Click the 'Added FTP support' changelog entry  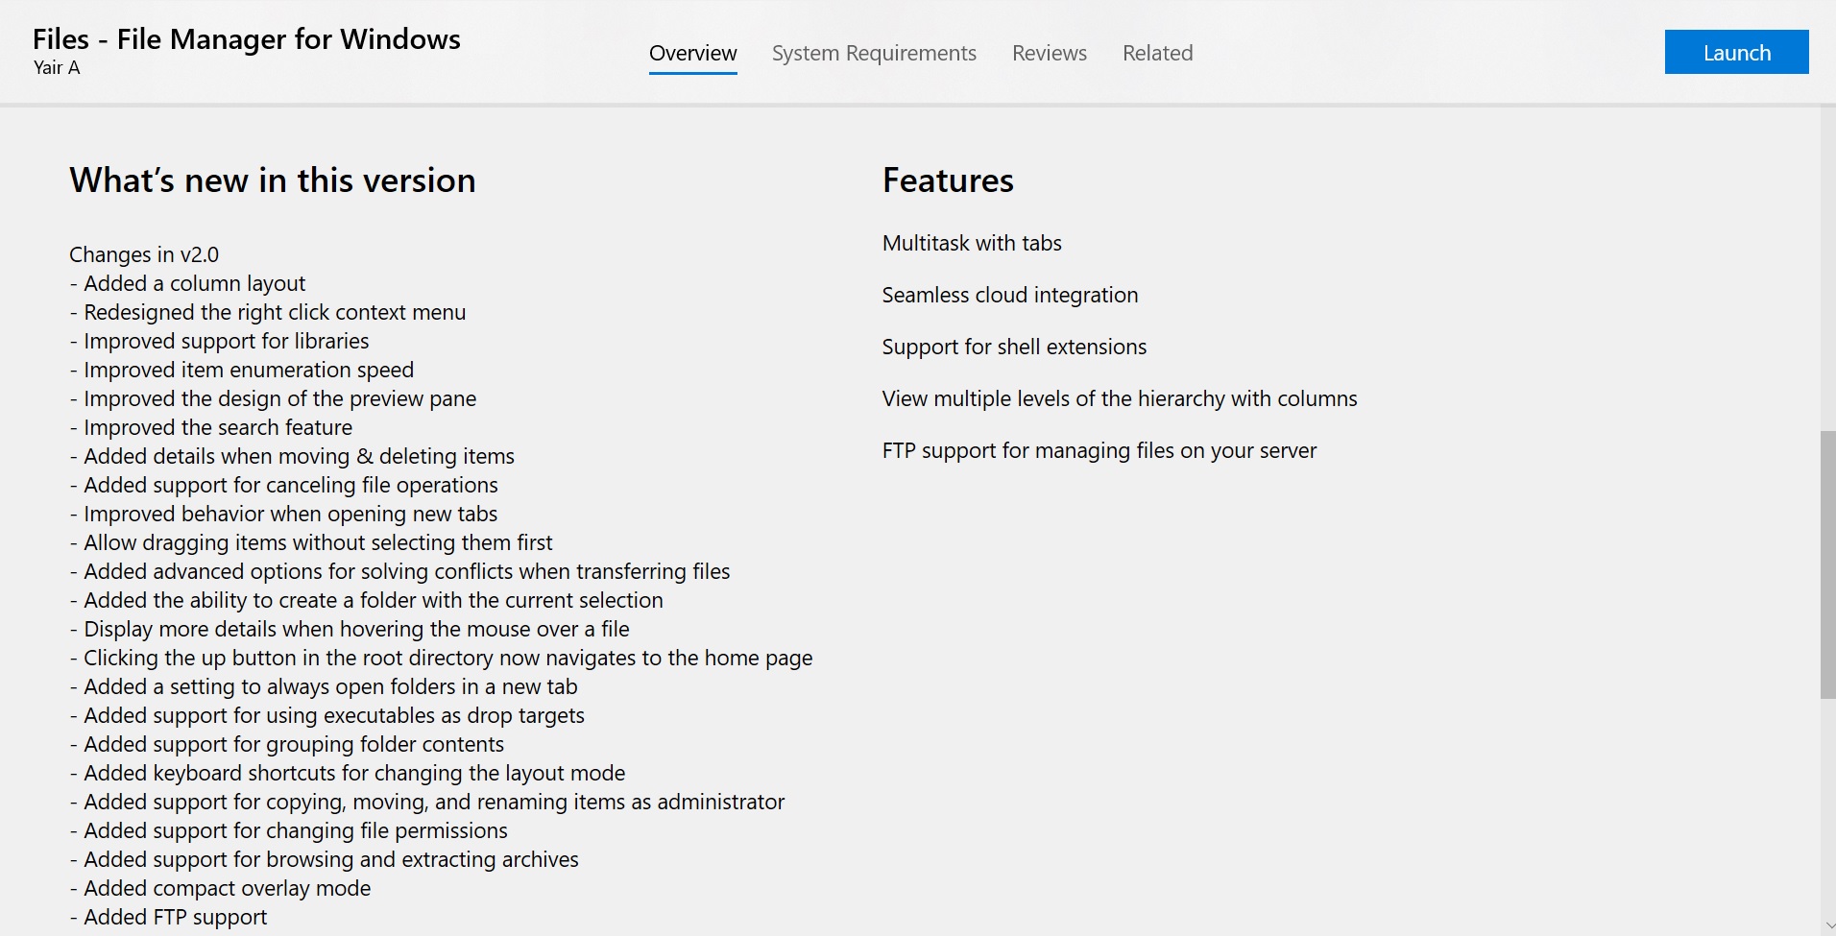[x=169, y=917]
